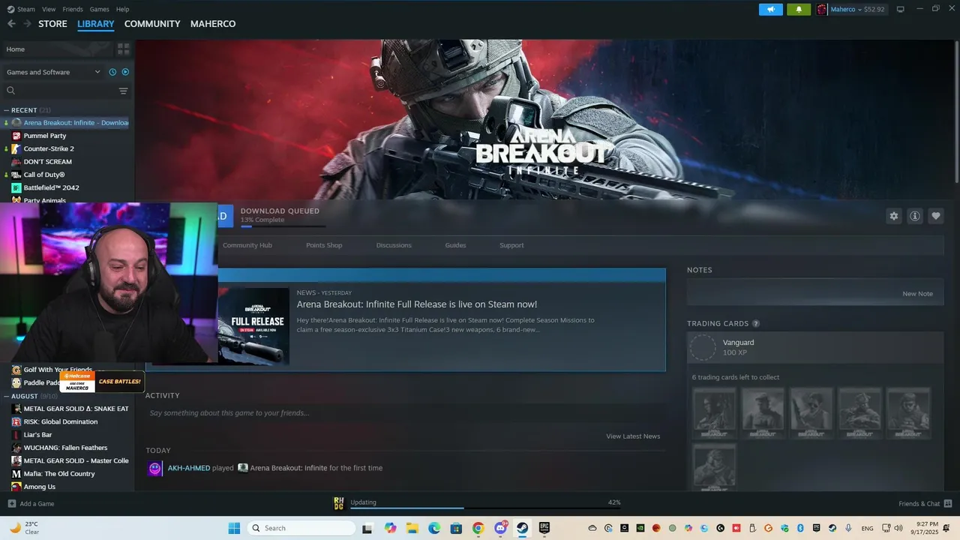This screenshot has width=960, height=540.
Task: Open the Help menu
Action: click(122, 9)
